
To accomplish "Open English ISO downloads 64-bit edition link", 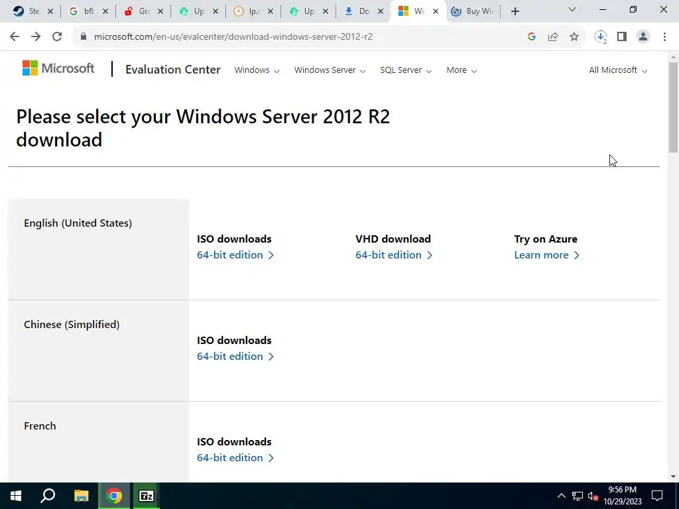I will [235, 255].
